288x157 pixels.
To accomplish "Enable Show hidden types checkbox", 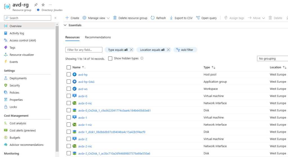I will click(x=110, y=58).
